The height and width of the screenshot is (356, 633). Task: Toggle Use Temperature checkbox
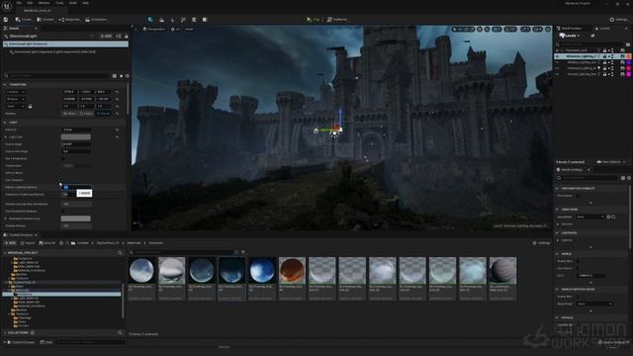63,158
